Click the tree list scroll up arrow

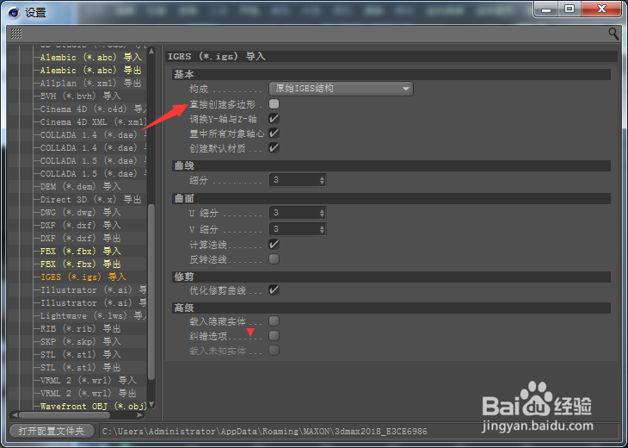click(x=151, y=51)
